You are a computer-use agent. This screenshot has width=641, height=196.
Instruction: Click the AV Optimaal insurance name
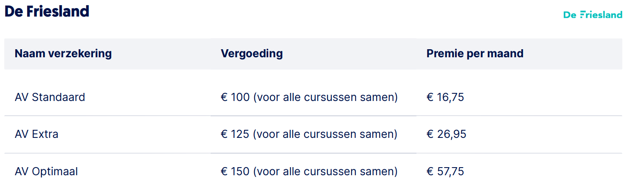tap(46, 172)
